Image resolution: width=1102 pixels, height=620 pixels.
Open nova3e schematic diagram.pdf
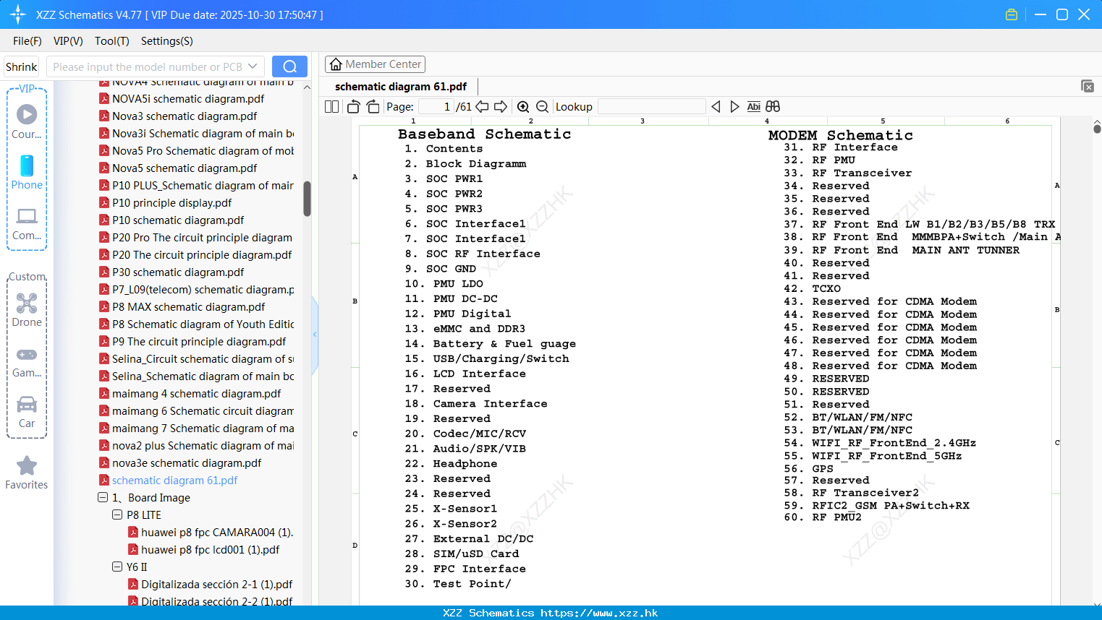point(187,462)
